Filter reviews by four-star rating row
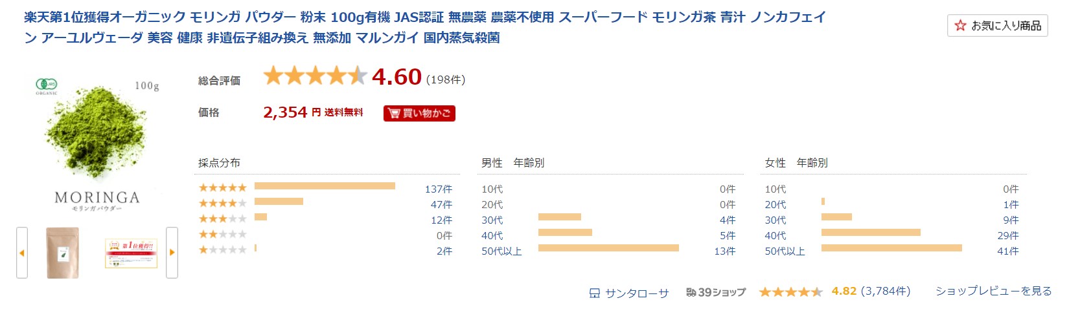 (325, 204)
